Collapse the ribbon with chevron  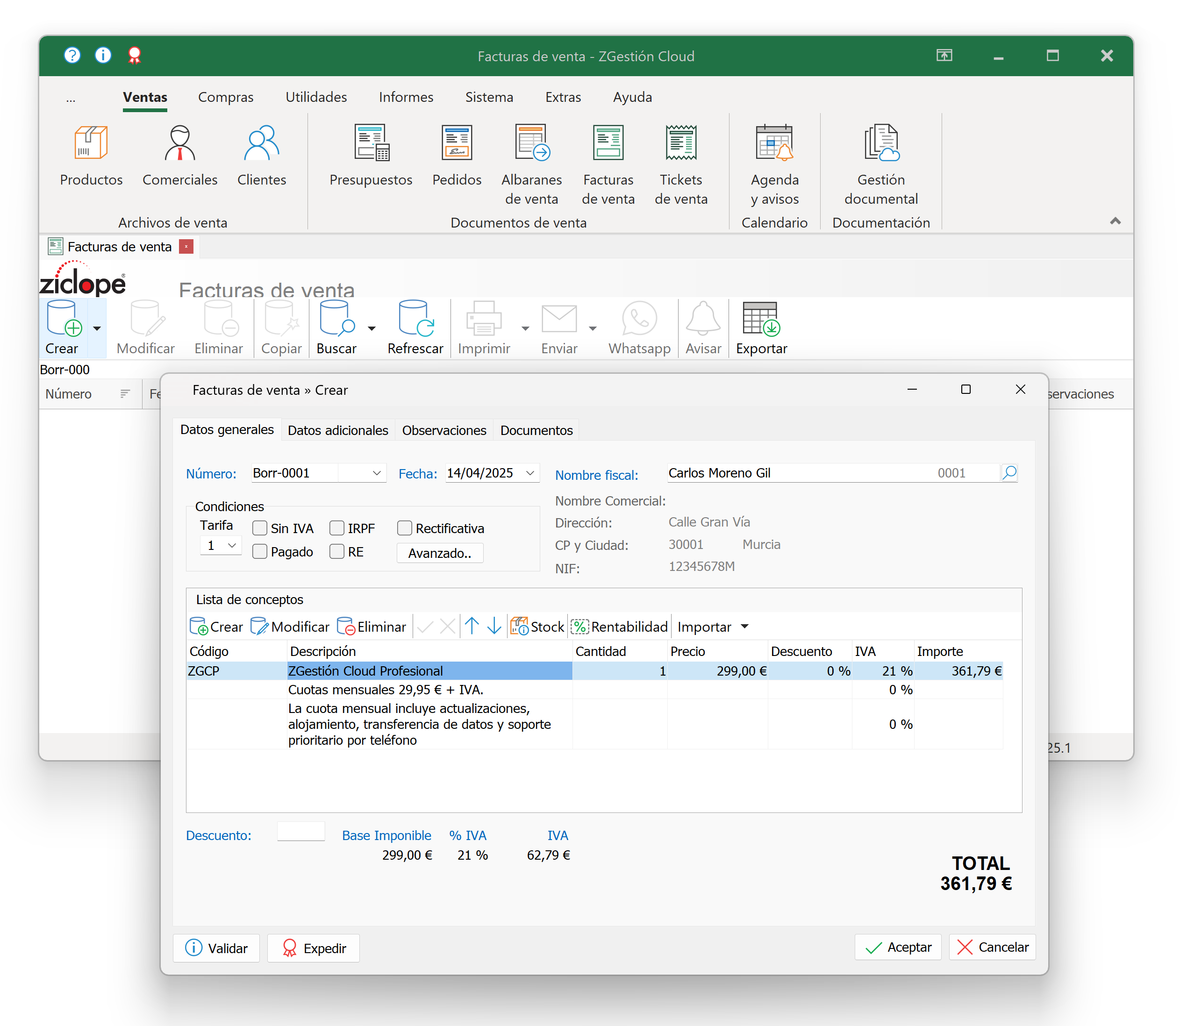(x=1115, y=221)
